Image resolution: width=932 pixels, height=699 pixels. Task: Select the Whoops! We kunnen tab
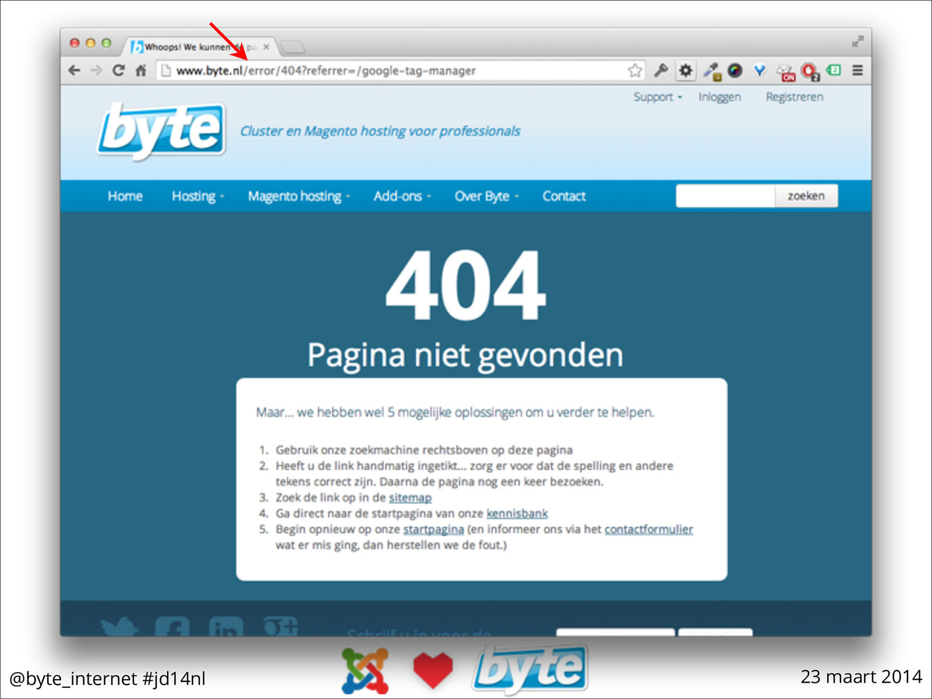198,46
